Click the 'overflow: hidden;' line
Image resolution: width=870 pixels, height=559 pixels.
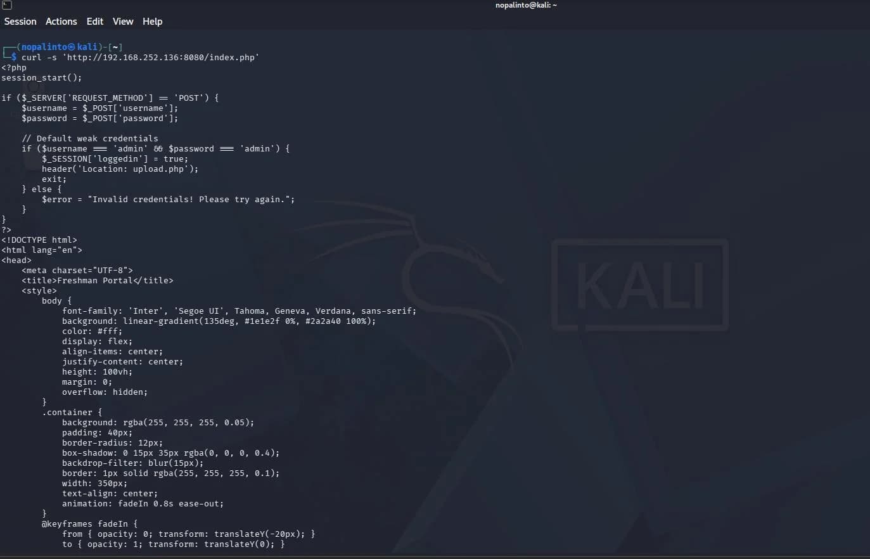[x=105, y=392]
